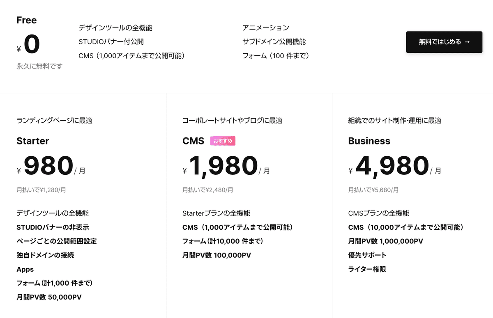Select the 月払いで¥1,280/月 note
This screenshot has width=493, height=318.
[41, 190]
